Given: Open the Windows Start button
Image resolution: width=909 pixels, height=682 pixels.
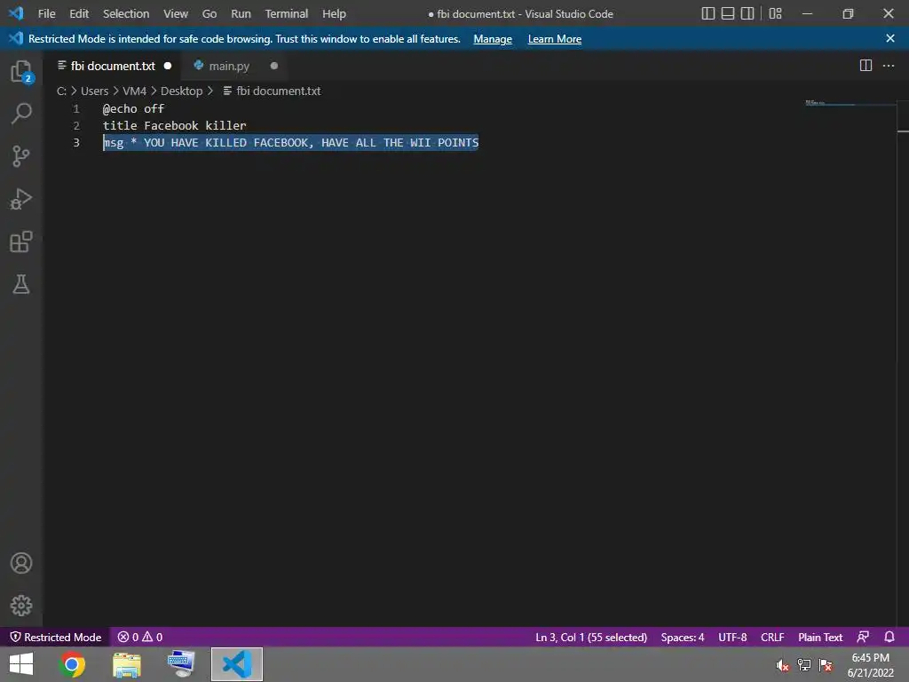Looking at the screenshot, I should click(x=21, y=664).
